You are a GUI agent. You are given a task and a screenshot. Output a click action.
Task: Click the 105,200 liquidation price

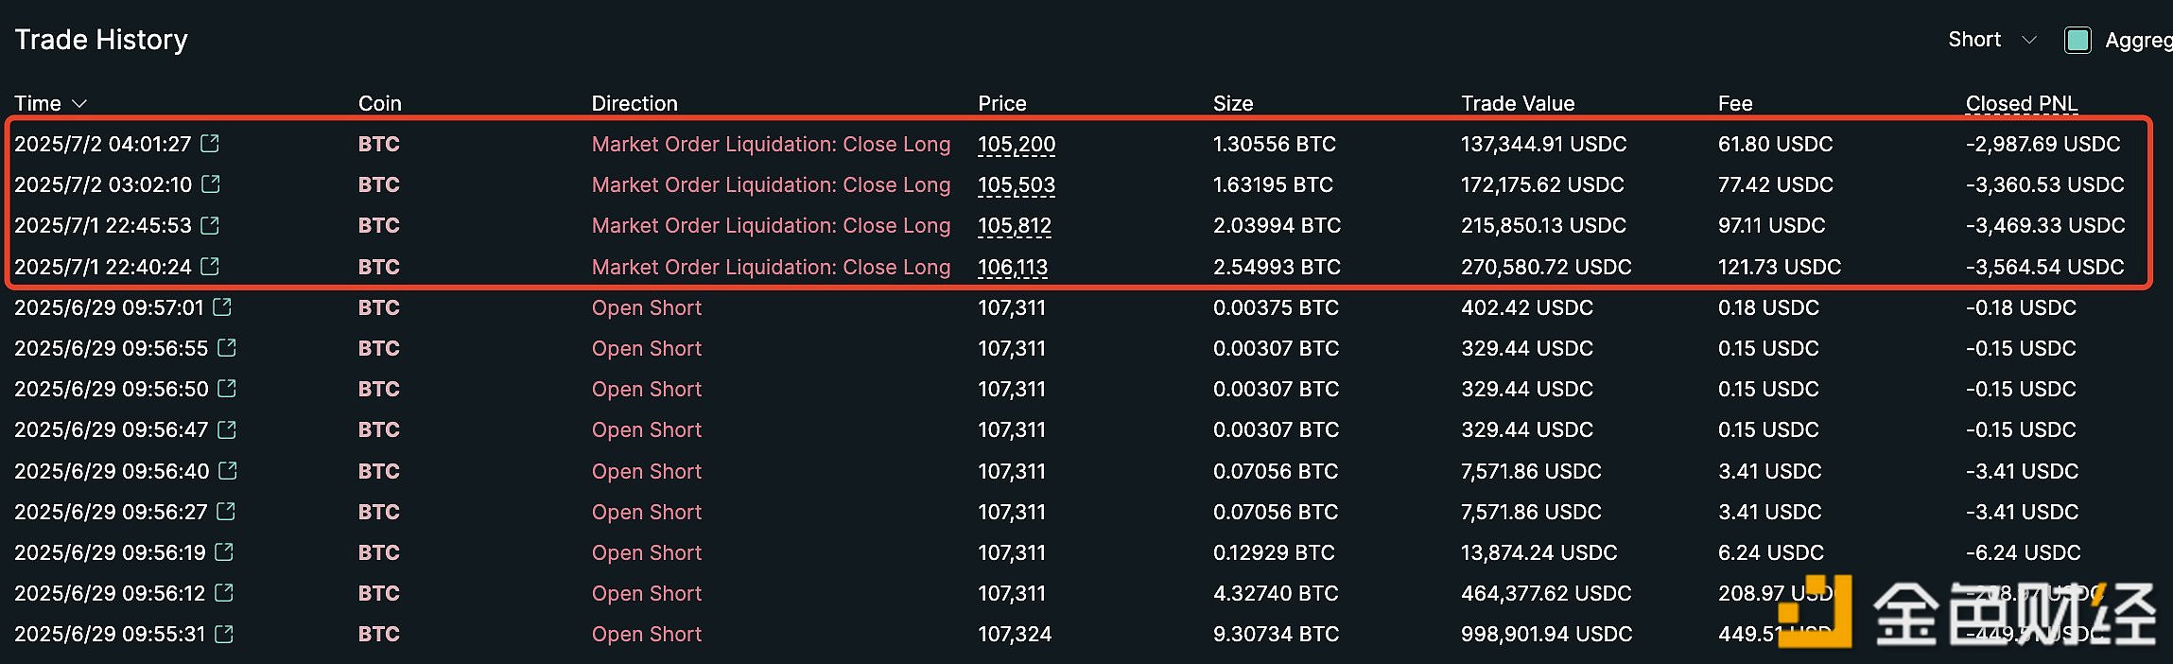(x=1017, y=144)
